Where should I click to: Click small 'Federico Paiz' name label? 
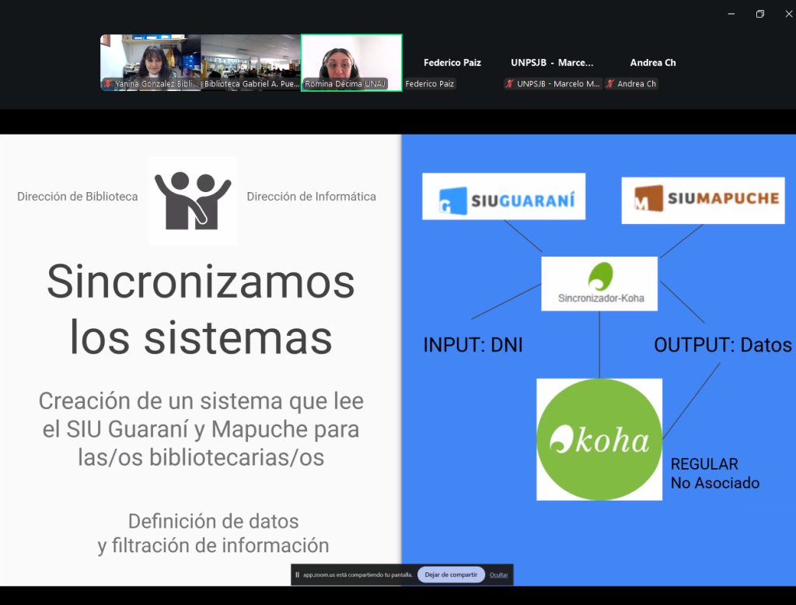tap(429, 84)
